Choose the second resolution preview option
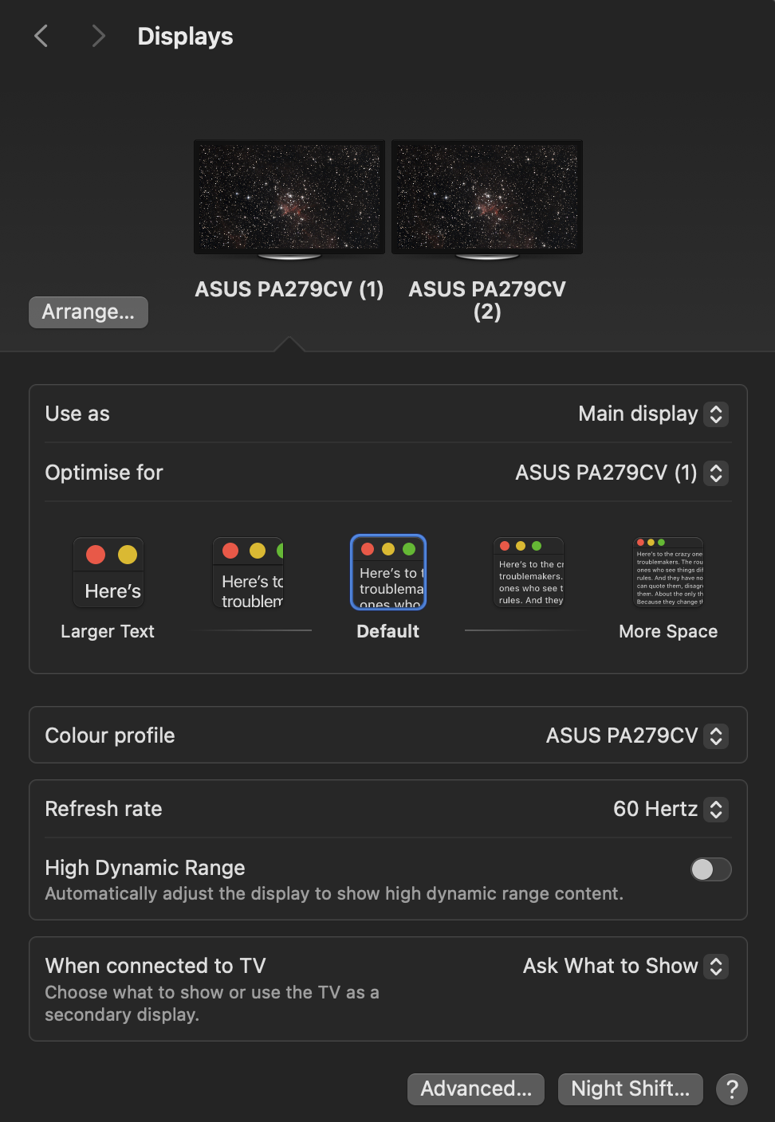775x1122 pixels. [248, 573]
